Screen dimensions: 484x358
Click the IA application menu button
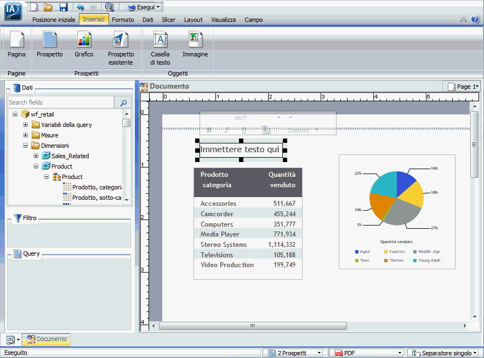tap(13, 11)
